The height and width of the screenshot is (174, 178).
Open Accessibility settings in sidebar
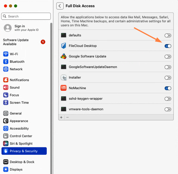pyautogui.click(x=19, y=128)
